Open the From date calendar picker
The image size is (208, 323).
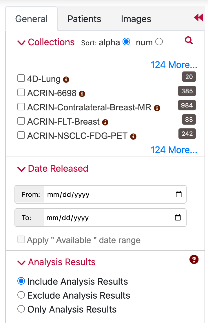(179, 194)
